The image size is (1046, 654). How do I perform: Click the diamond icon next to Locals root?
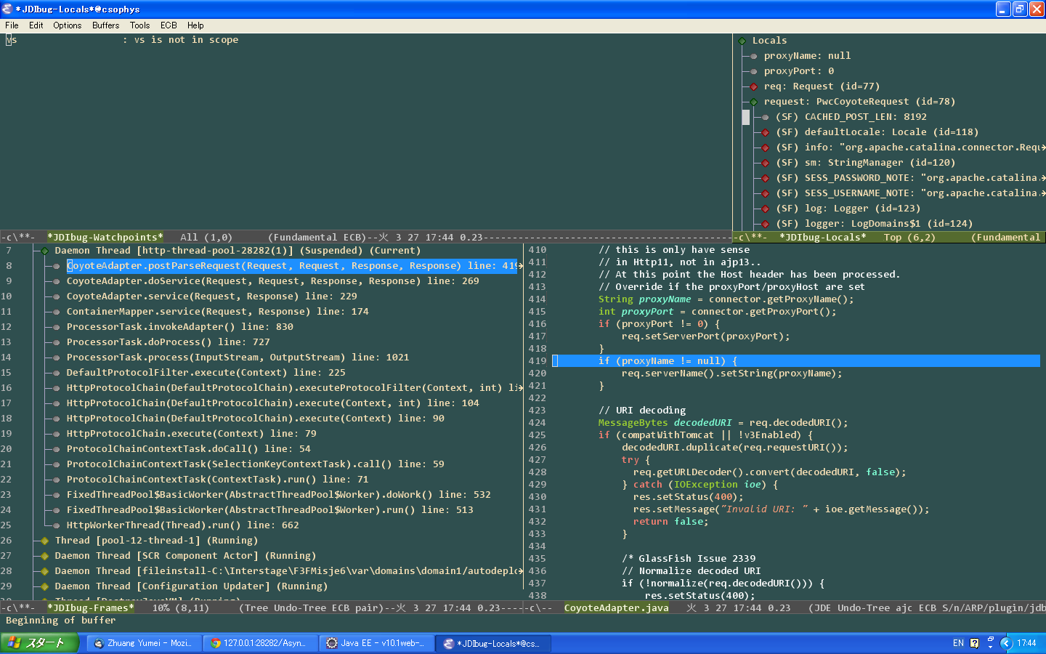[742, 41]
